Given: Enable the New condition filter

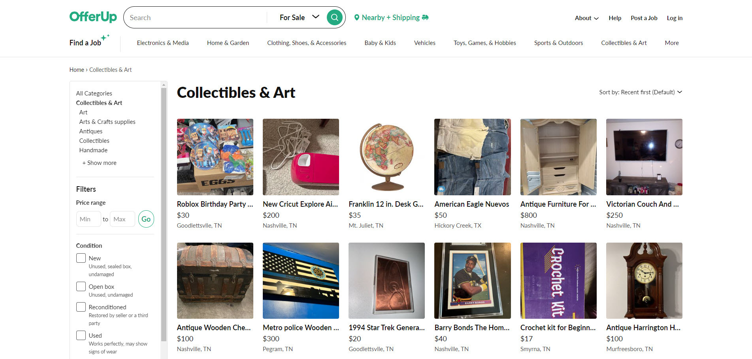Looking at the screenshot, I should (x=81, y=258).
